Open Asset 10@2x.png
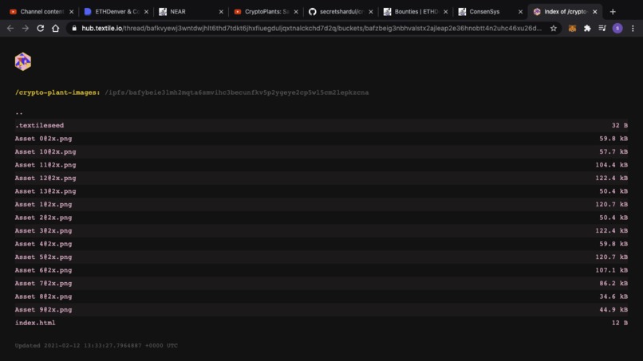The width and height of the screenshot is (643, 361). click(x=45, y=151)
